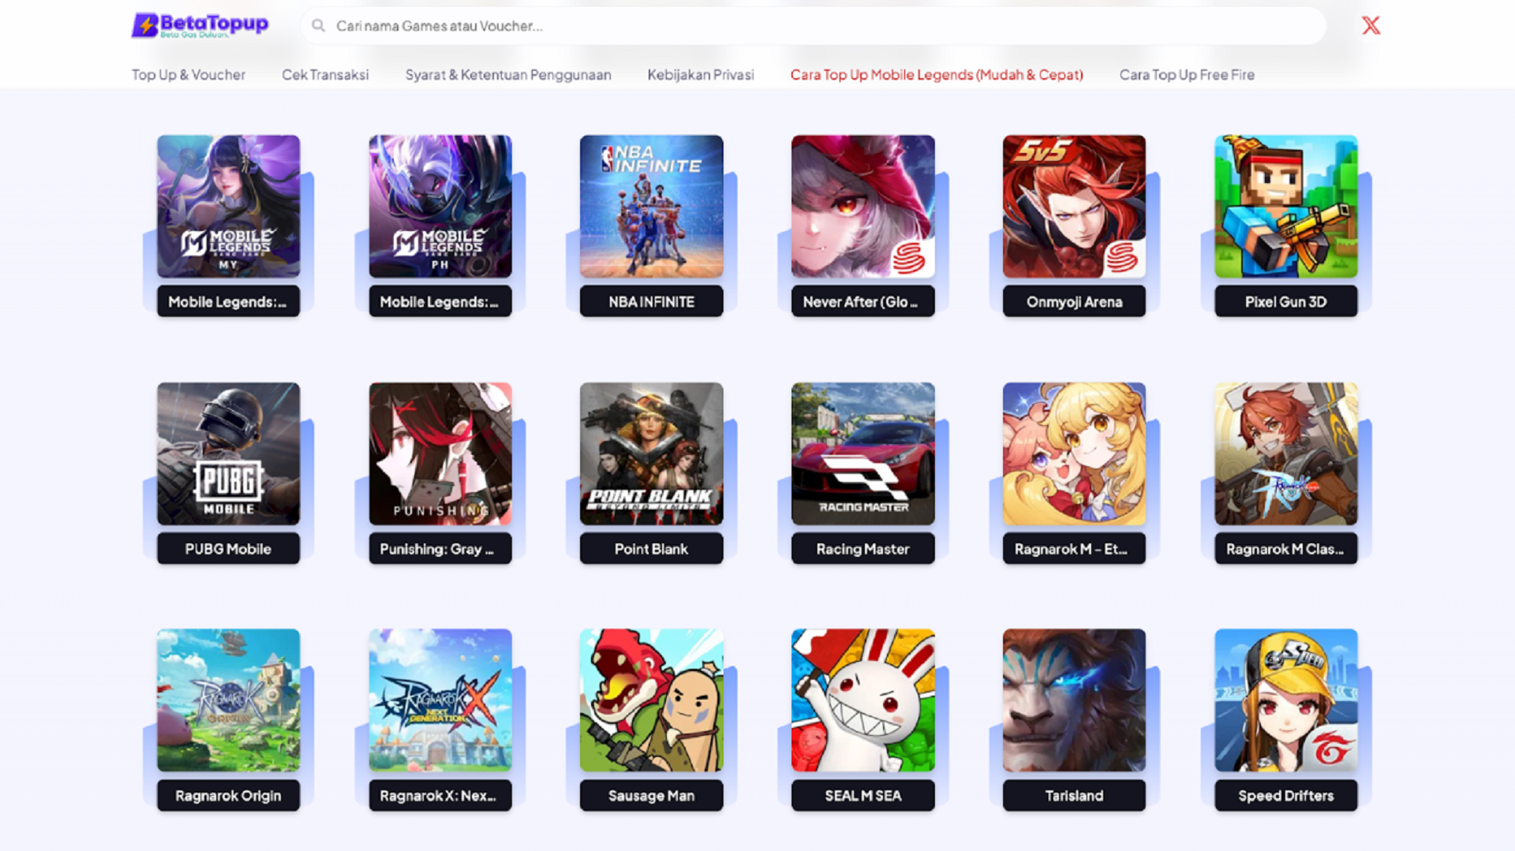Open Cara Top Up Mobile Legends guide

pyautogui.click(x=937, y=75)
